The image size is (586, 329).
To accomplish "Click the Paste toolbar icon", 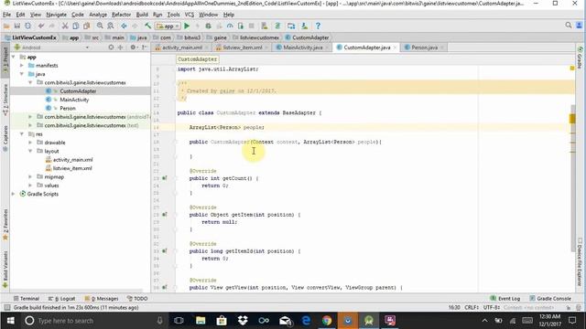I will pyautogui.click(x=86, y=27).
